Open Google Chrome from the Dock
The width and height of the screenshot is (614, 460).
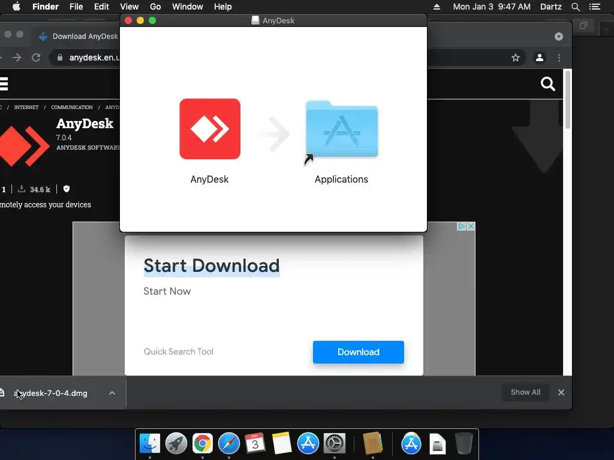[203, 444]
